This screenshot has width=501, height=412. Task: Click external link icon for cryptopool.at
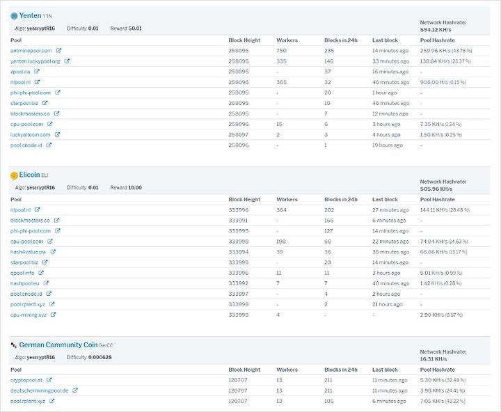coord(49,380)
